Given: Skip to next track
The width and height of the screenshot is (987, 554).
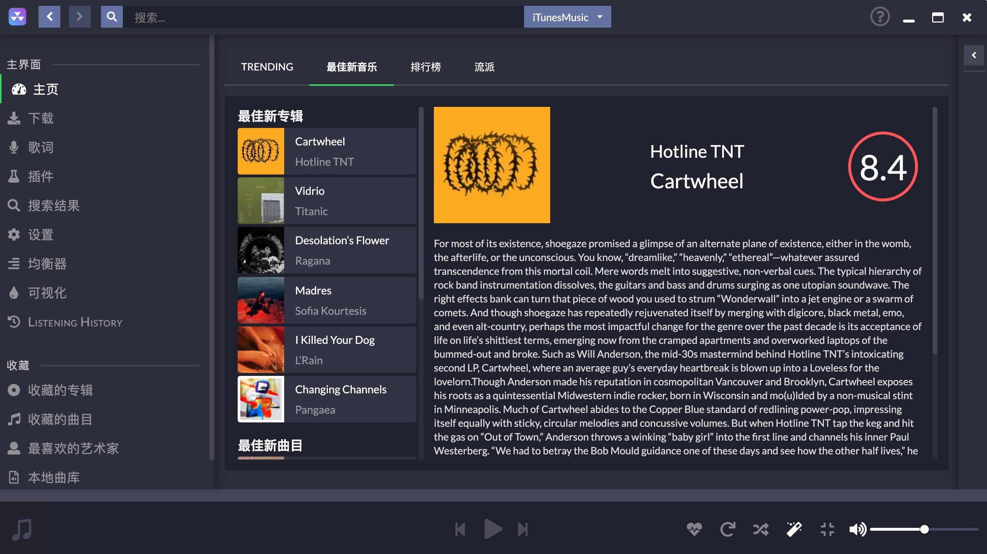Looking at the screenshot, I should (523, 530).
